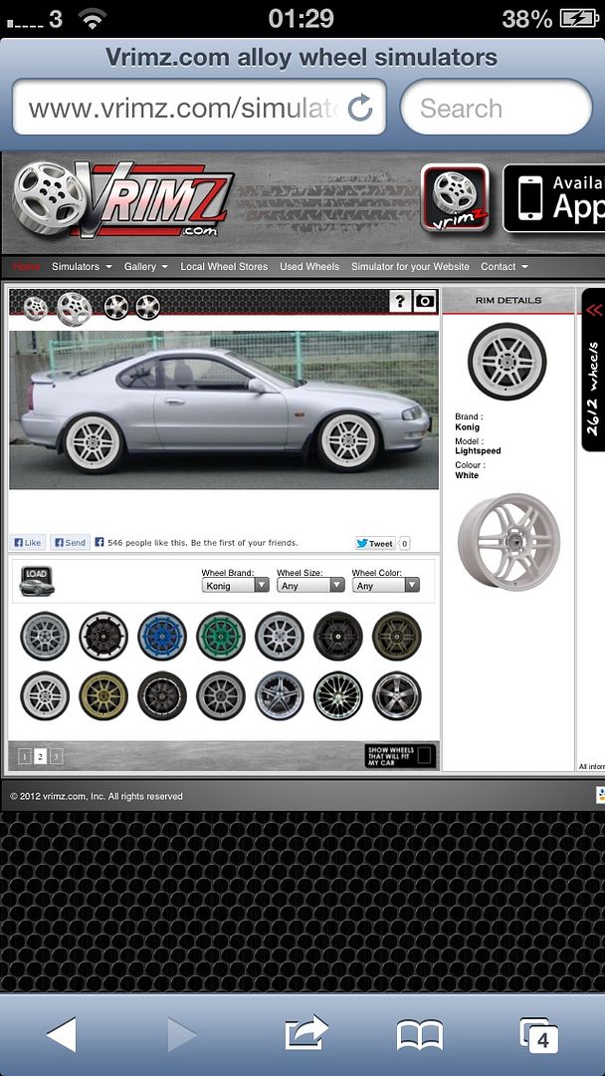Click the © 2012 vrimz.com copyright text
This screenshot has width=605, height=1076.
coord(97,796)
